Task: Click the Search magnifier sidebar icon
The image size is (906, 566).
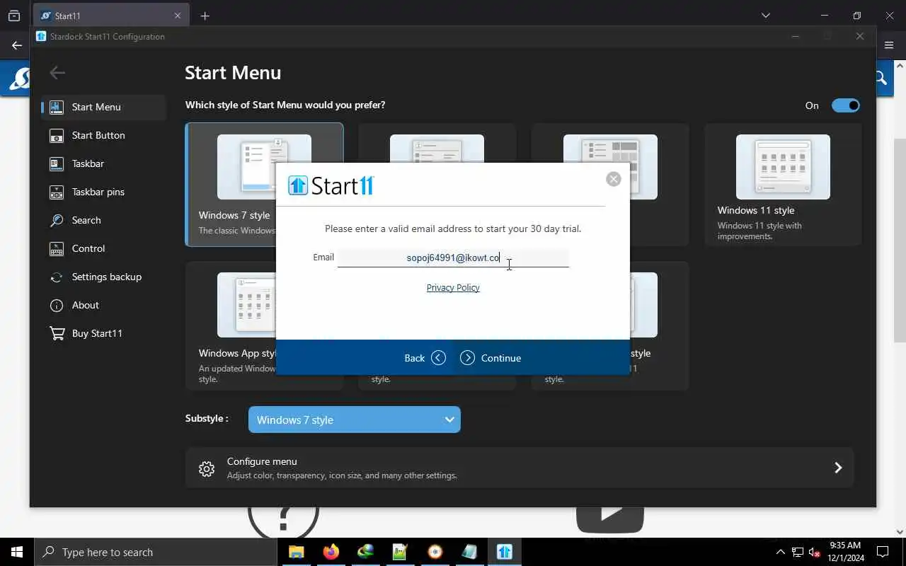Action: click(x=57, y=220)
